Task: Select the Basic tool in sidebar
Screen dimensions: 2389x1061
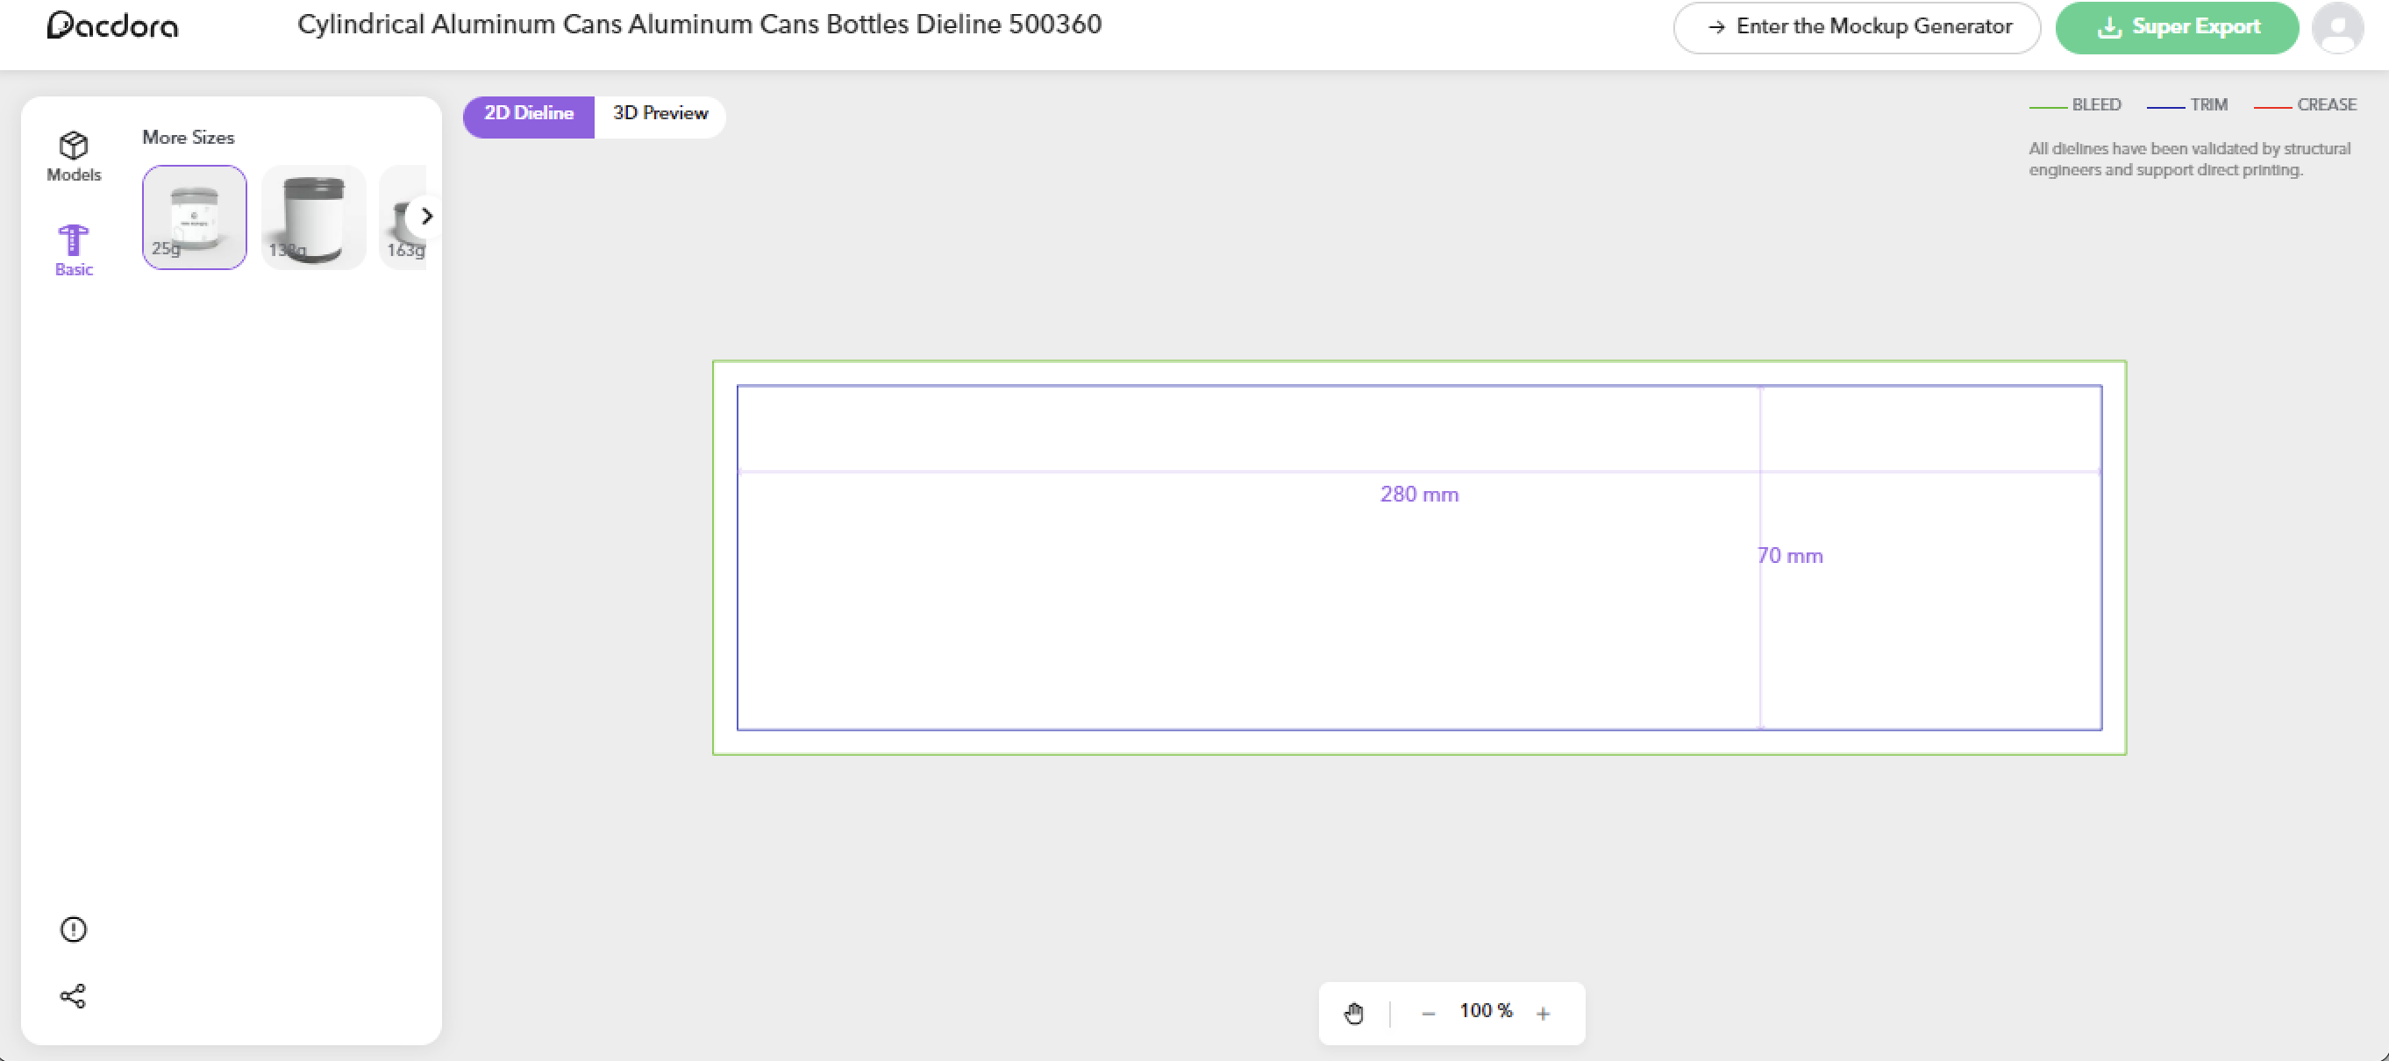Action: [73, 248]
